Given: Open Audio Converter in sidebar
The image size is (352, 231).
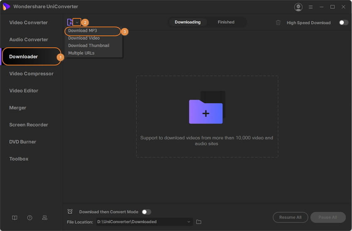Looking at the screenshot, I should tap(29, 40).
